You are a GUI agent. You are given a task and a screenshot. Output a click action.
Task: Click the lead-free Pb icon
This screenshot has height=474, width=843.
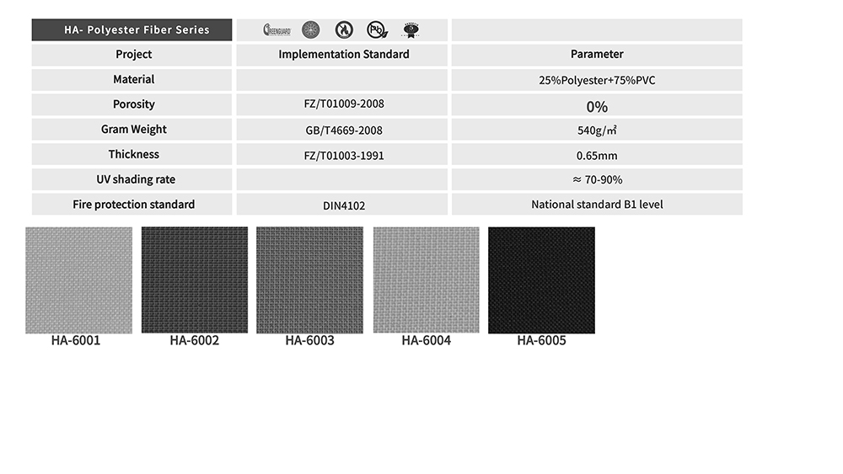coord(377,30)
